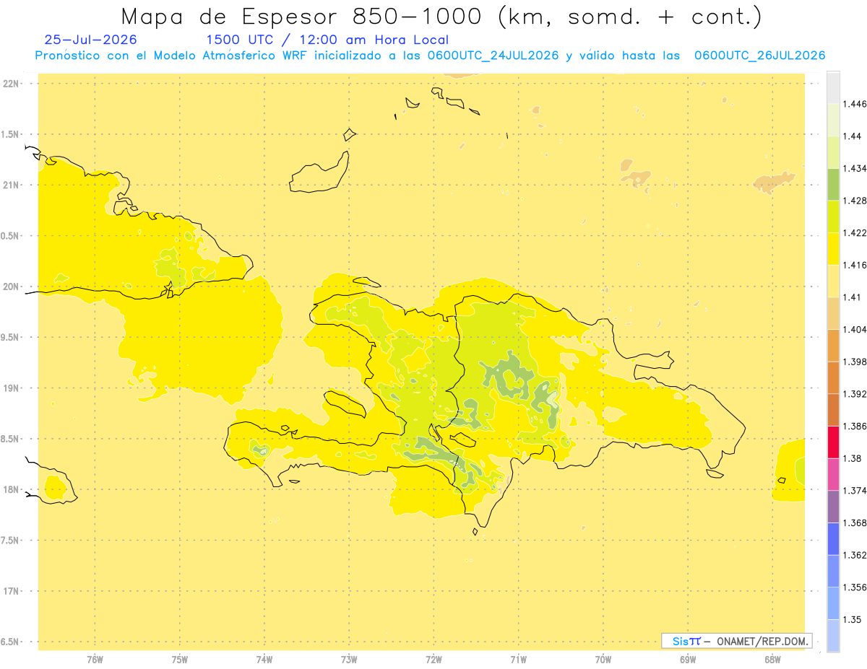The height and width of the screenshot is (669, 867).
Task: Click the legend value '1.368'
Action: 854,522
